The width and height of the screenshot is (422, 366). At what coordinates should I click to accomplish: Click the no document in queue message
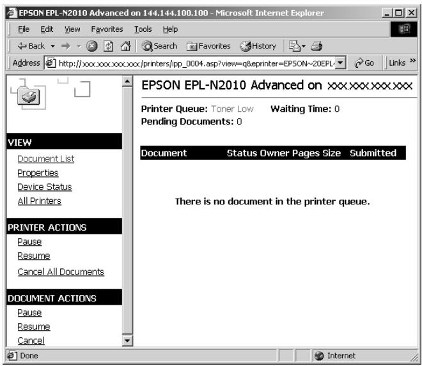pyautogui.click(x=272, y=201)
